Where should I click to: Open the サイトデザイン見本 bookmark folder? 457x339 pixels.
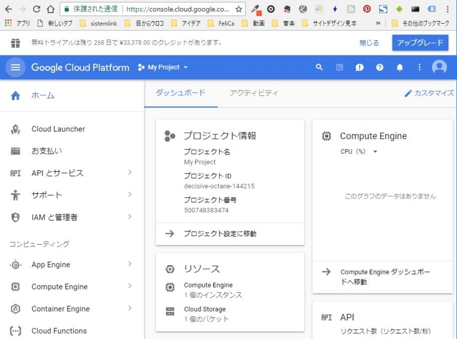[330, 23]
